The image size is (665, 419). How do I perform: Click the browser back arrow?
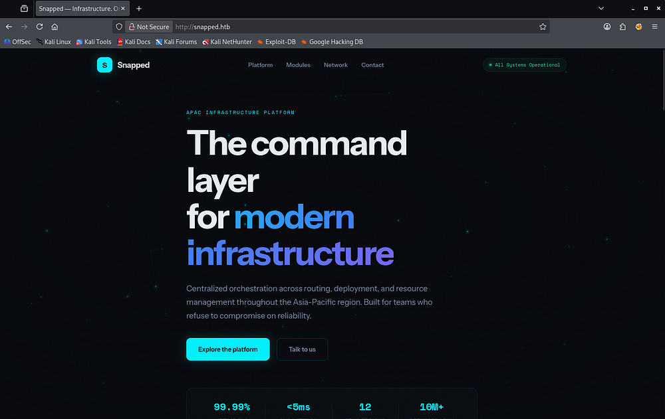point(9,27)
